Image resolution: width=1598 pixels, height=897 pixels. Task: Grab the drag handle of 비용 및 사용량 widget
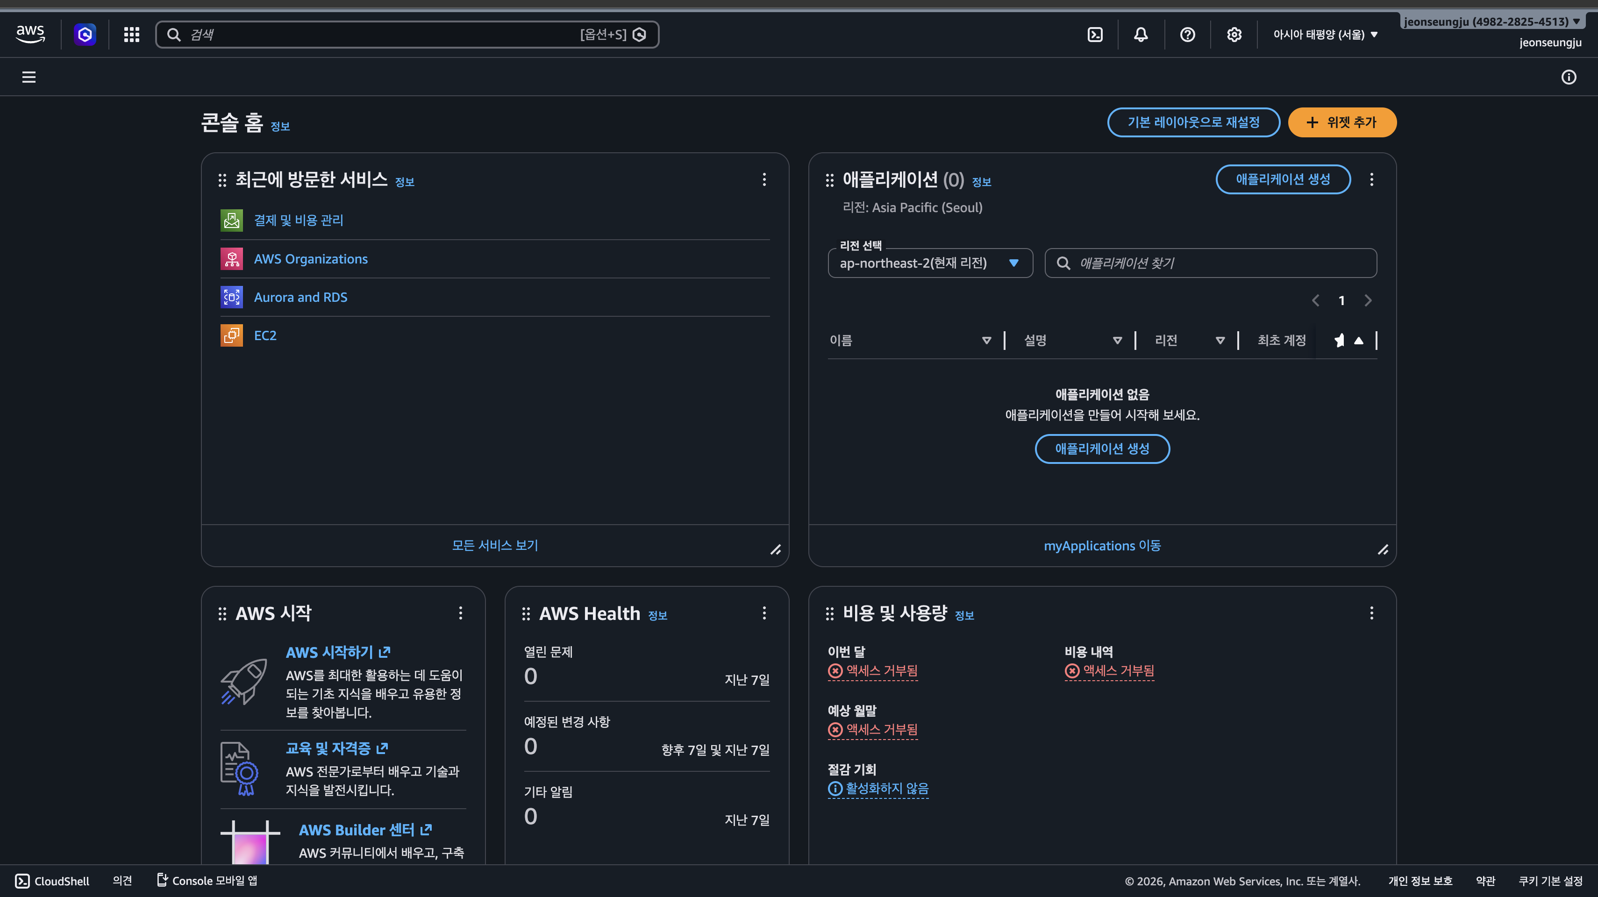[x=829, y=613]
